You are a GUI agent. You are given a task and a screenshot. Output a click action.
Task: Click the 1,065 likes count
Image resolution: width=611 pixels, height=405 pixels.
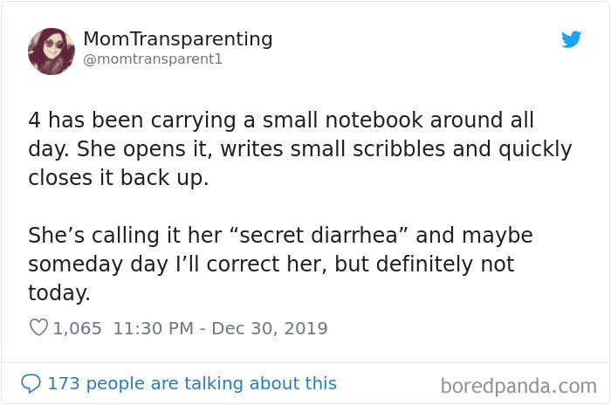point(78,329)
